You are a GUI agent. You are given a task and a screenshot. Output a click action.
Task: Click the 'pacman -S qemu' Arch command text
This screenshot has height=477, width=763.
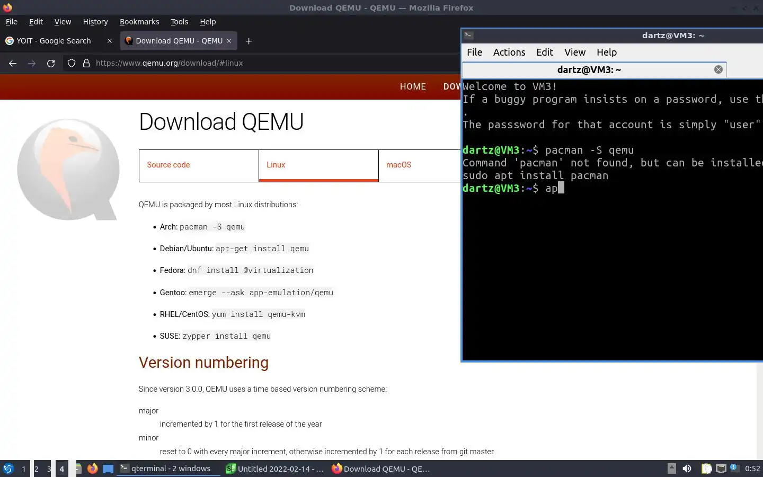(x=212, y=227)
